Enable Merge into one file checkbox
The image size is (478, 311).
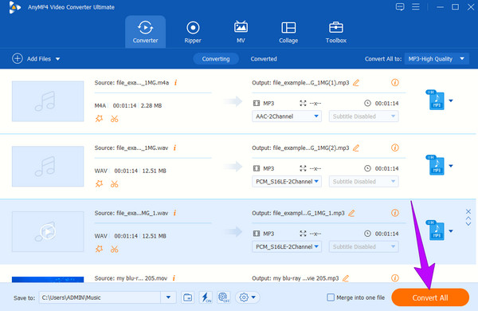(x=331, y=297)
